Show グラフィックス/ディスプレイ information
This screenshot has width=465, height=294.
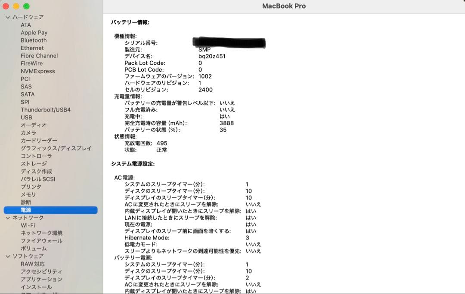(x=56, y=148)
